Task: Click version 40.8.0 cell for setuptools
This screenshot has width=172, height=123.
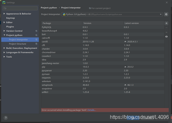Action: pos(86,85)
